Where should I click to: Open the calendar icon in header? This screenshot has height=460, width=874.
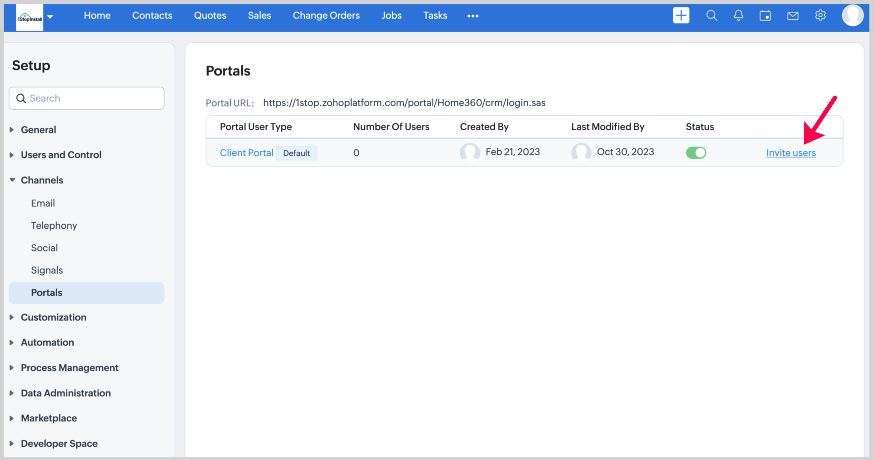click(765, 16)
